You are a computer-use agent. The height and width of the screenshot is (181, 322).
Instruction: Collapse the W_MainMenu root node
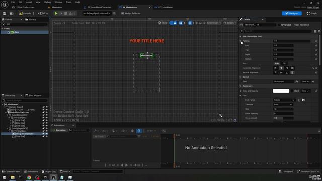pos(3,104)
